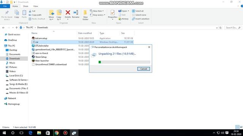Click the Cut scissors command
The width and height of the screenshot is (243, 136).
click(32, 11)
